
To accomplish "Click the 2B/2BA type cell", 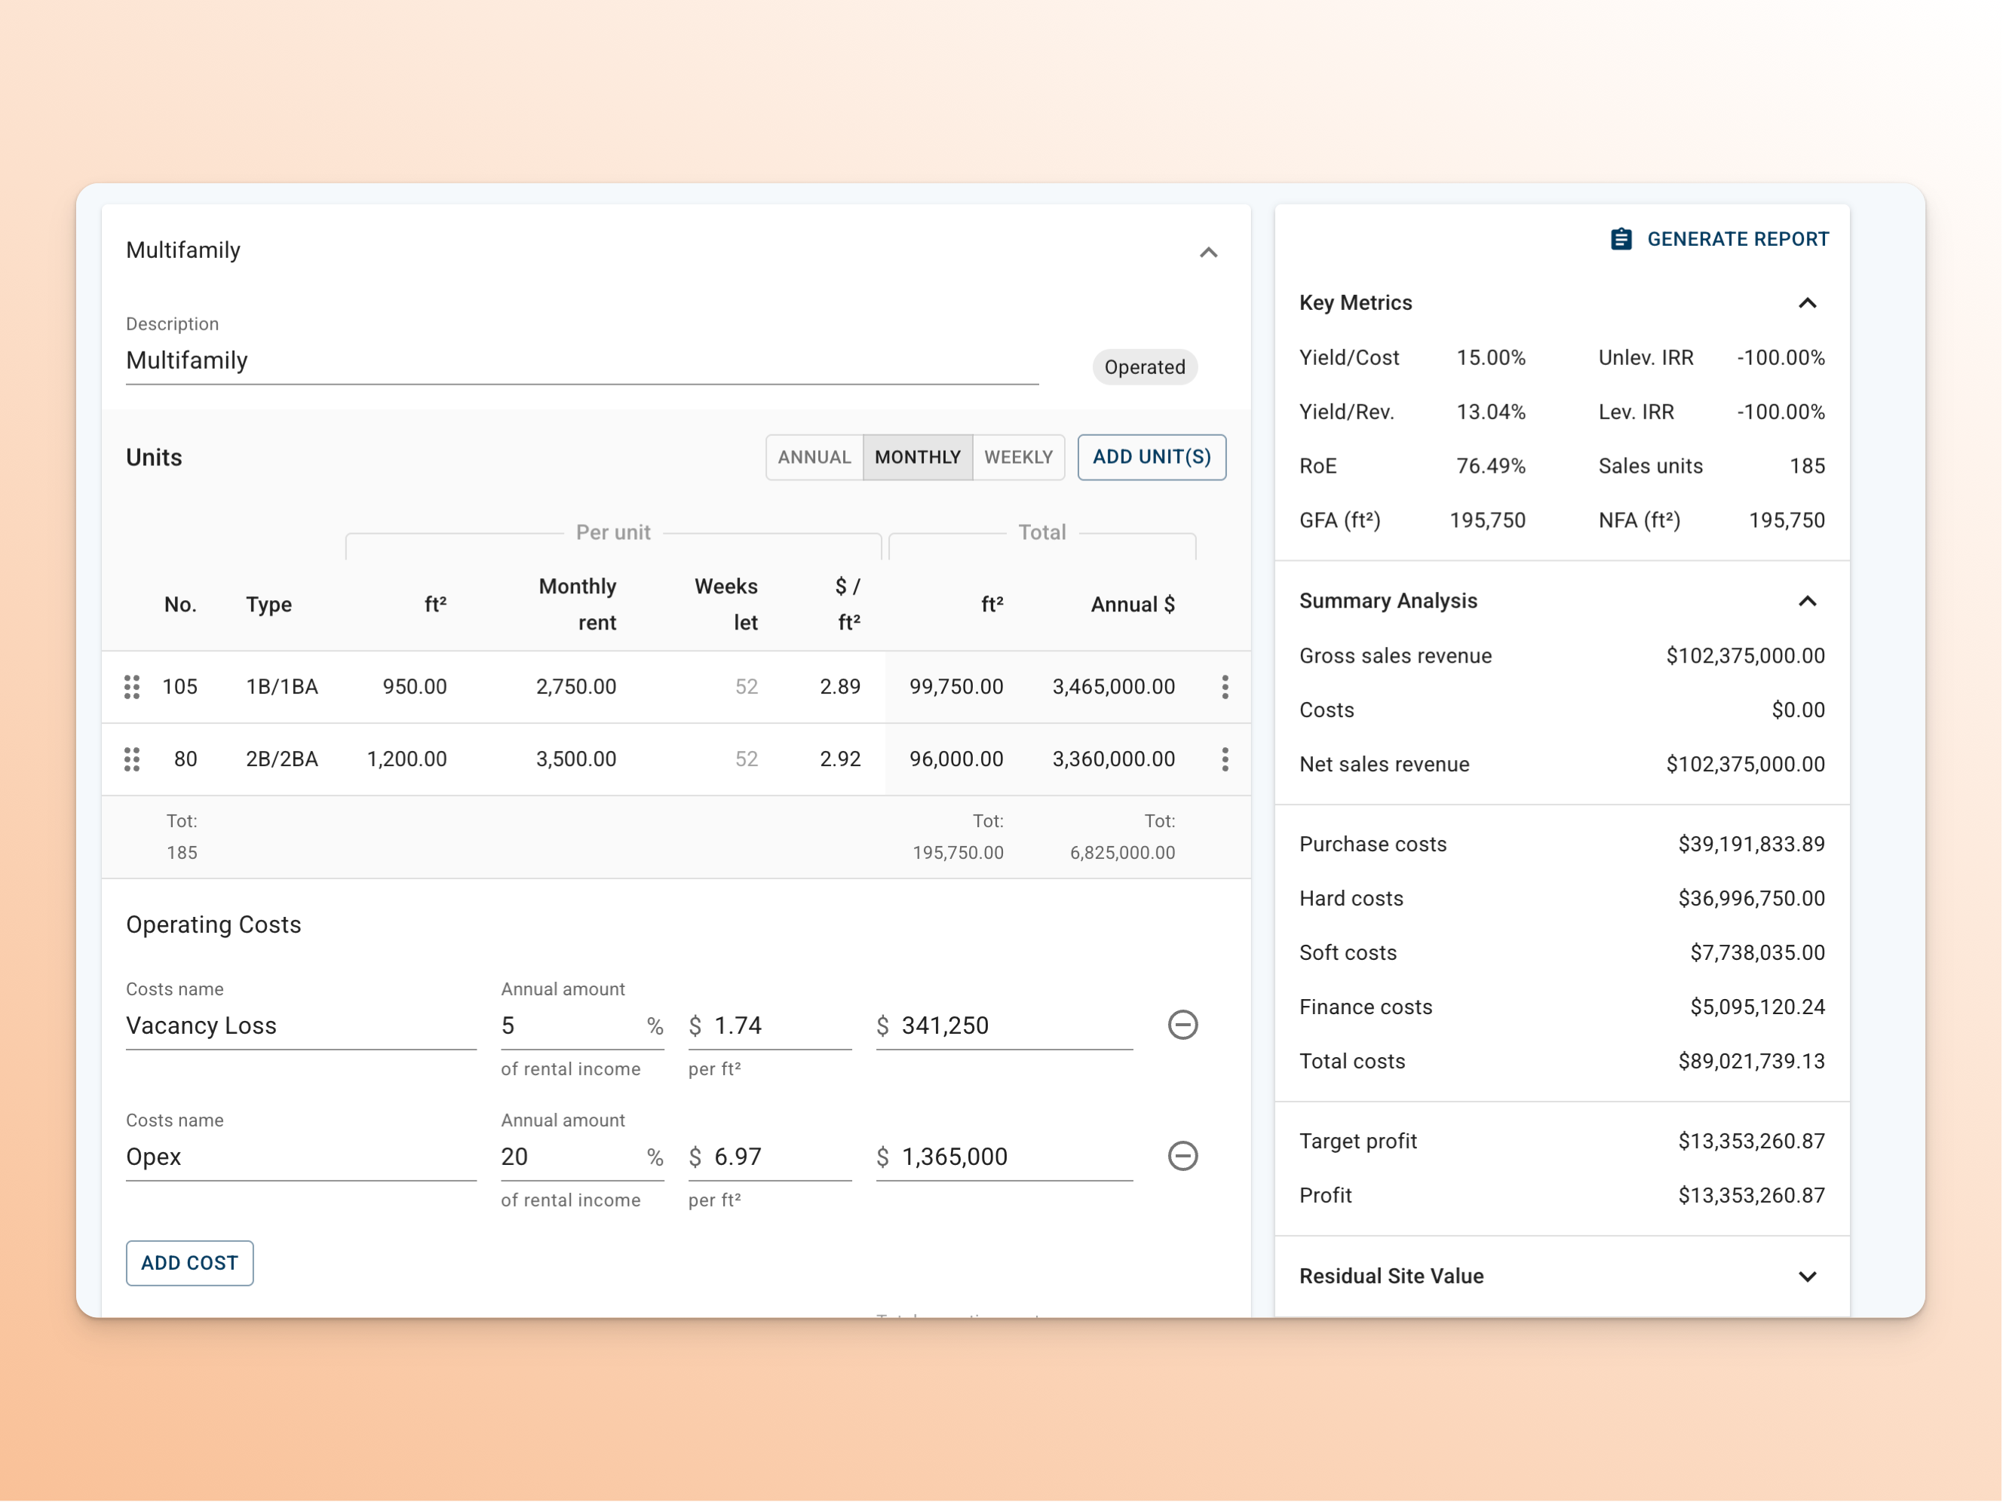I will pyautogui.click(x=281, y=759).
